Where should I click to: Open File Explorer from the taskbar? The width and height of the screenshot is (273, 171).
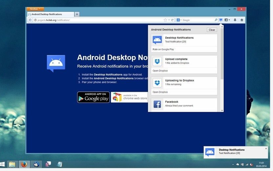point(12,164)
